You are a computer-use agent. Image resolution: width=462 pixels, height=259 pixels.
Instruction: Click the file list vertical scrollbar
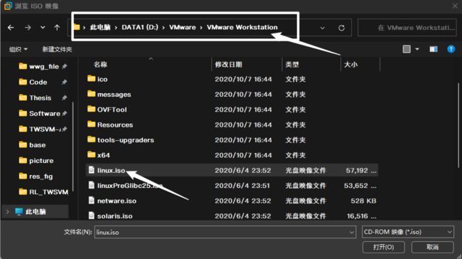coord(458,125)
